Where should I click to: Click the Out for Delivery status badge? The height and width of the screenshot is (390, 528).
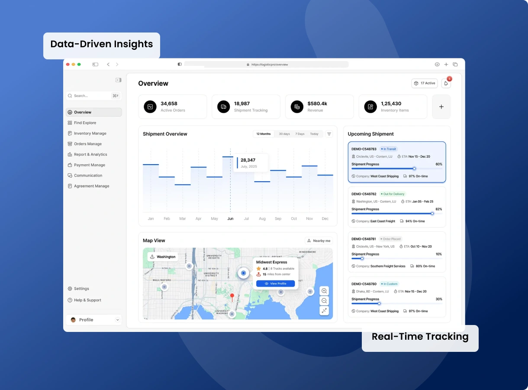click(392, 194)
